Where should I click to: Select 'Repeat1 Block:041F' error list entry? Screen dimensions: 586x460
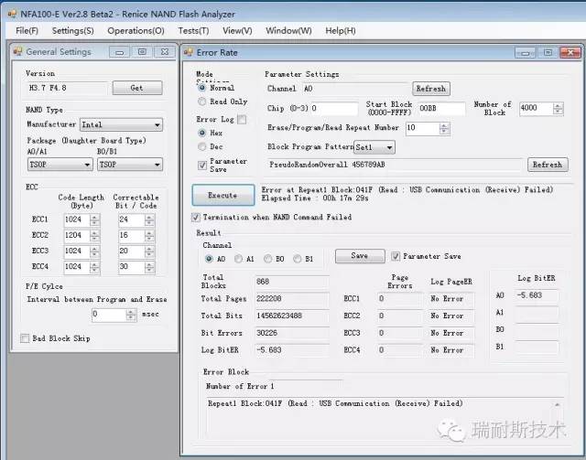335,403
